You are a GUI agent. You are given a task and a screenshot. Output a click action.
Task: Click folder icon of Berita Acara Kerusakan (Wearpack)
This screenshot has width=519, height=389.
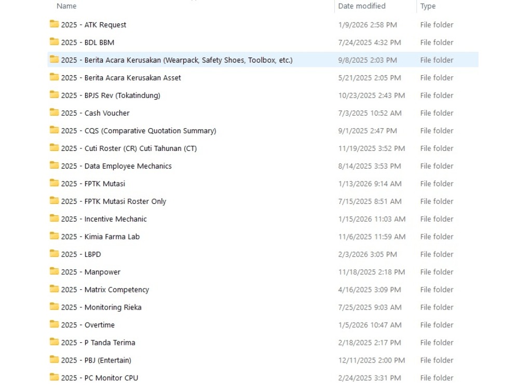coord(54,60)
